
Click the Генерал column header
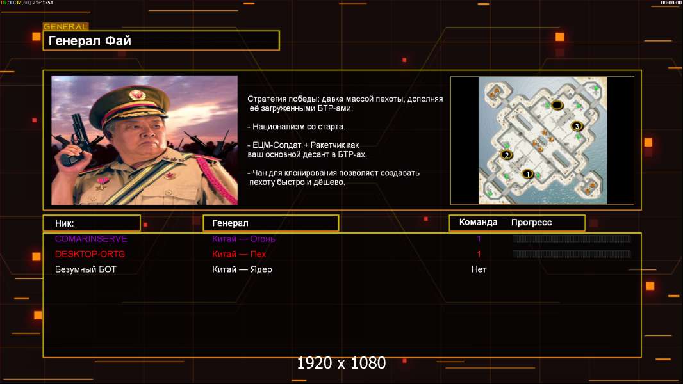pos(271,223)
